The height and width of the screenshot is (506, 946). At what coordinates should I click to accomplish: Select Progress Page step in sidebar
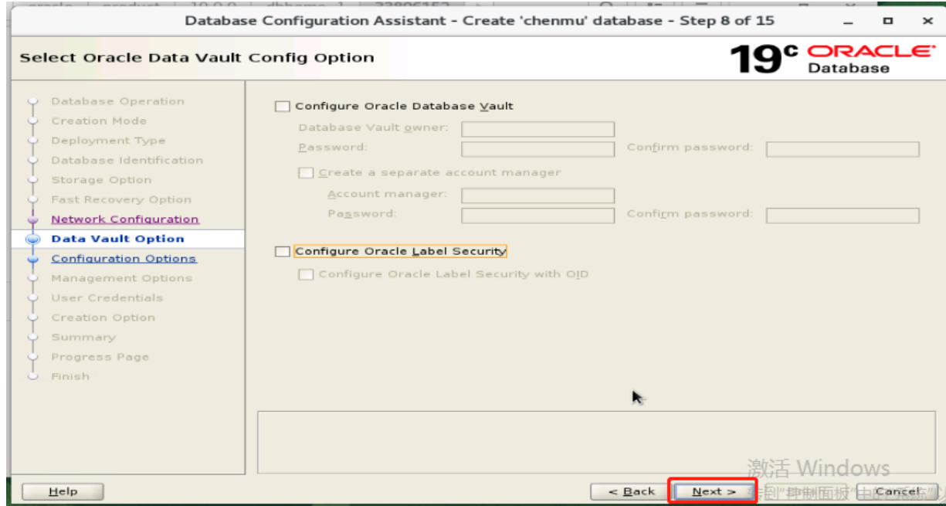(100, 357)
